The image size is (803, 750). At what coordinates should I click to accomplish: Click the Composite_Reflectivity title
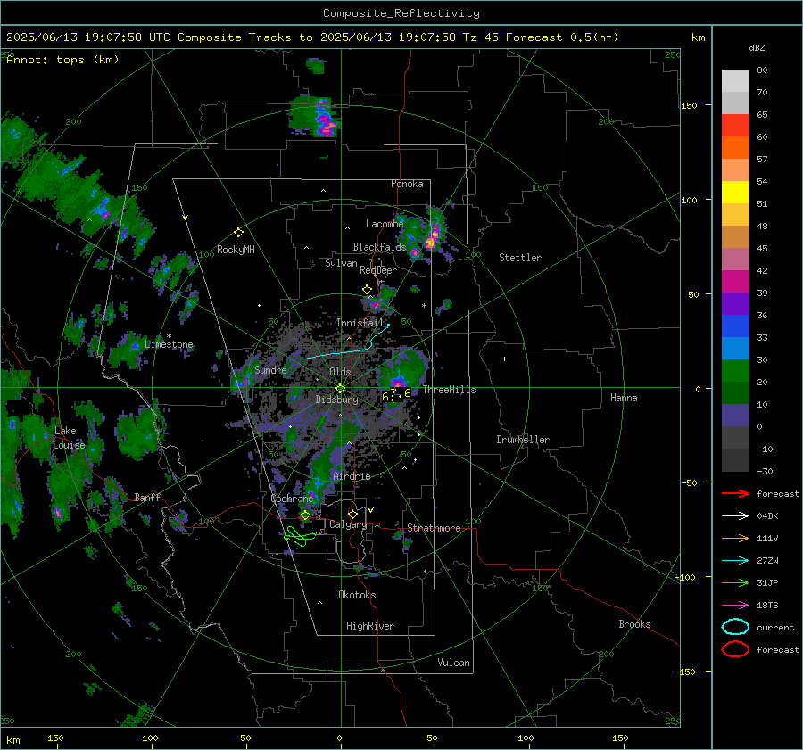[401, 13]
